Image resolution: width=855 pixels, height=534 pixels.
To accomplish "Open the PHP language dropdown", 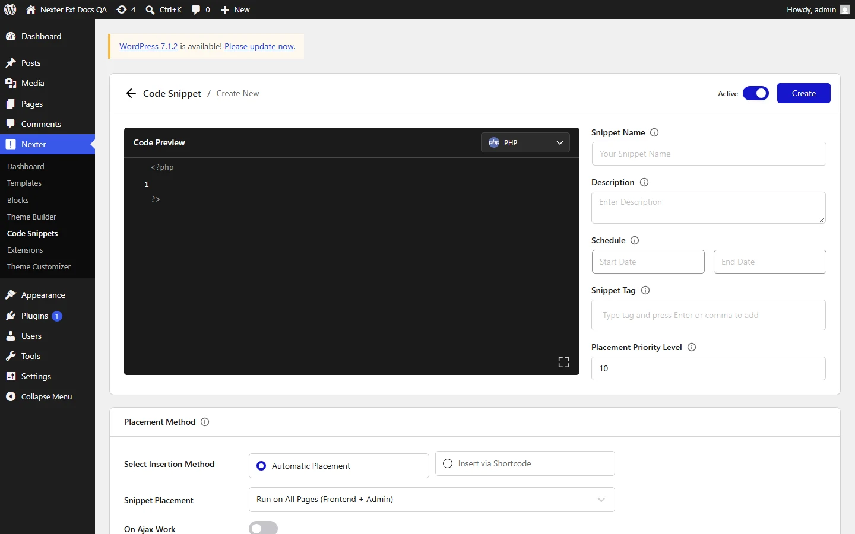I will click(x=525, y=142).
